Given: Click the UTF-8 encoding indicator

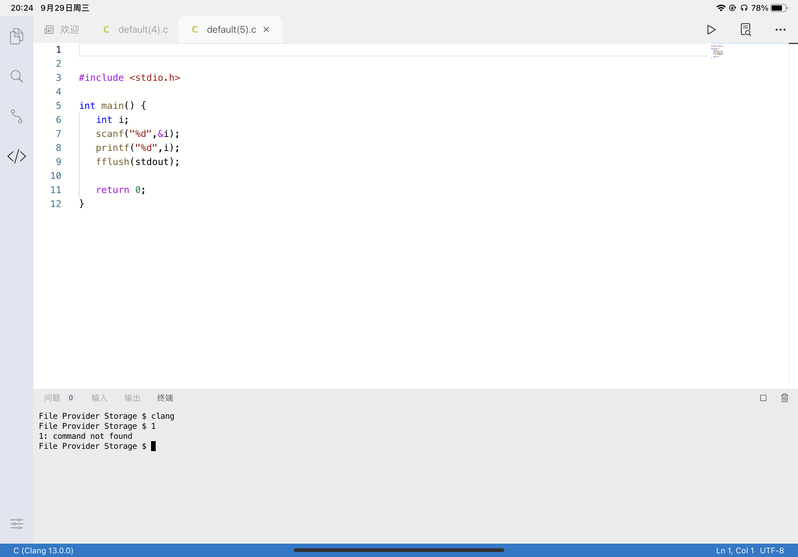Looking at the screenshot, I should [772, 550].
